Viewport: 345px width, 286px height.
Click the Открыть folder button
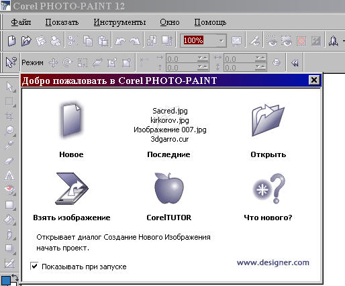pos(268,120)
